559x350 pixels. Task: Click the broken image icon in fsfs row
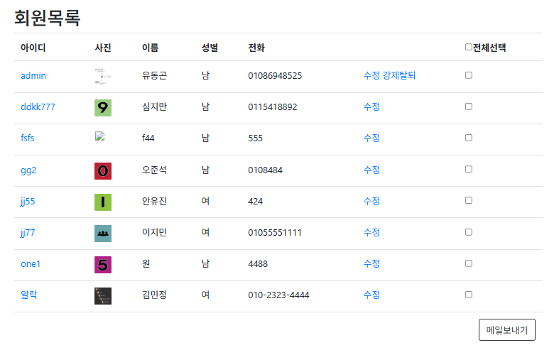[x=100, y=136]
